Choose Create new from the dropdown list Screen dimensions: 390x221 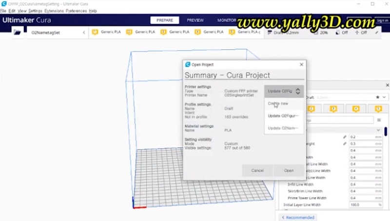284,103
